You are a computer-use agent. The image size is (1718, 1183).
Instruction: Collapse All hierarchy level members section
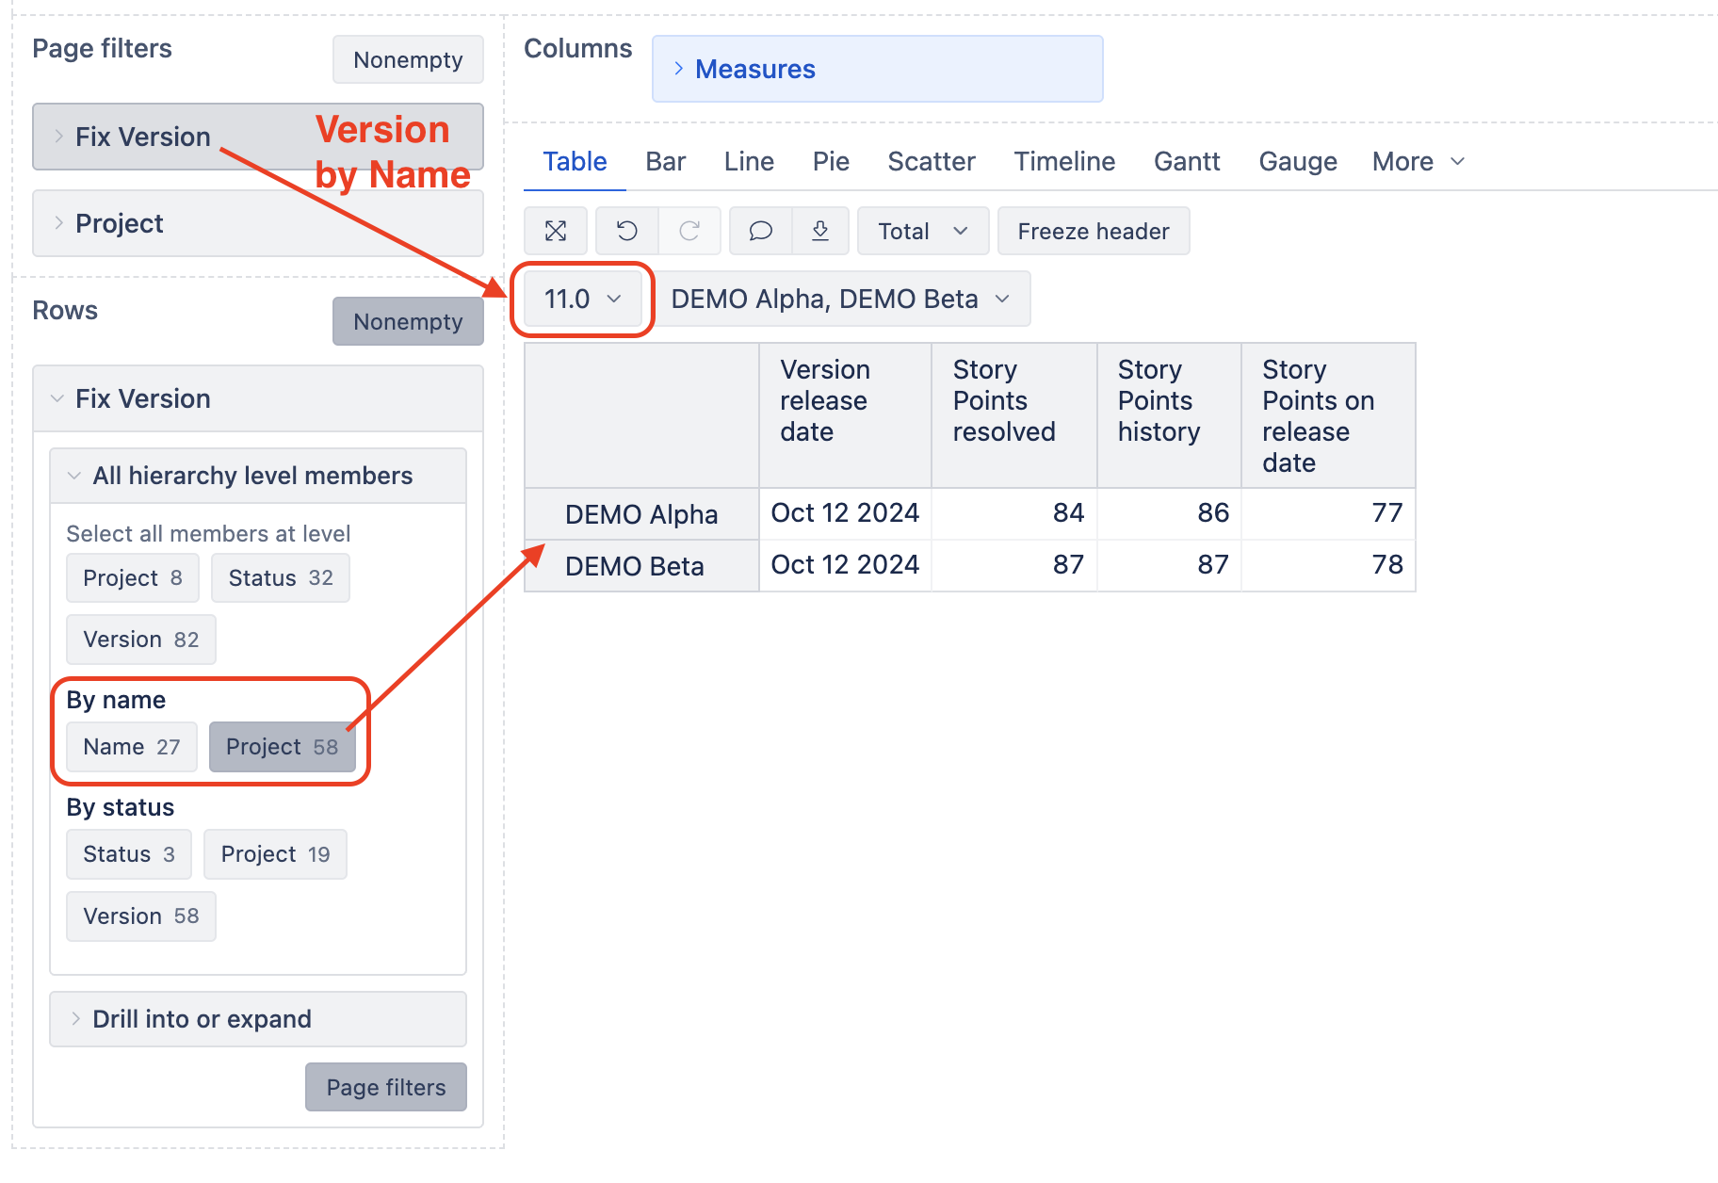tap(258, 476)
